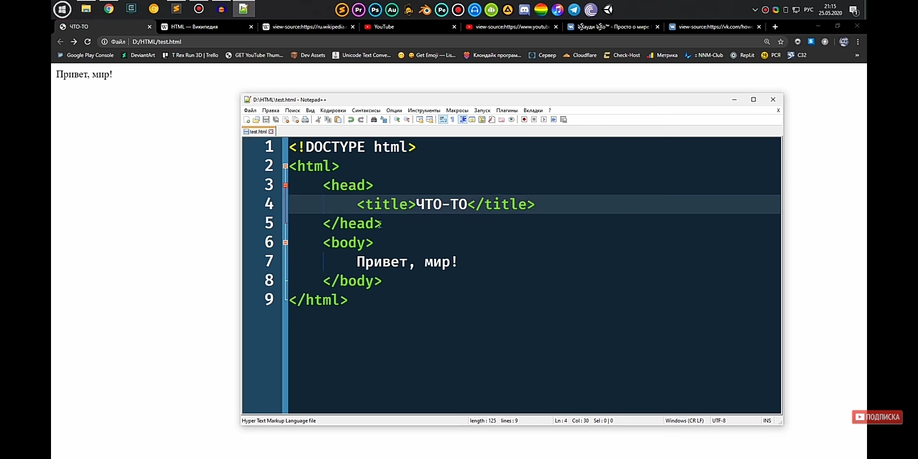
Task: Click the UTF-8 encoding in status bar
Action: click(x=718, y=421)
